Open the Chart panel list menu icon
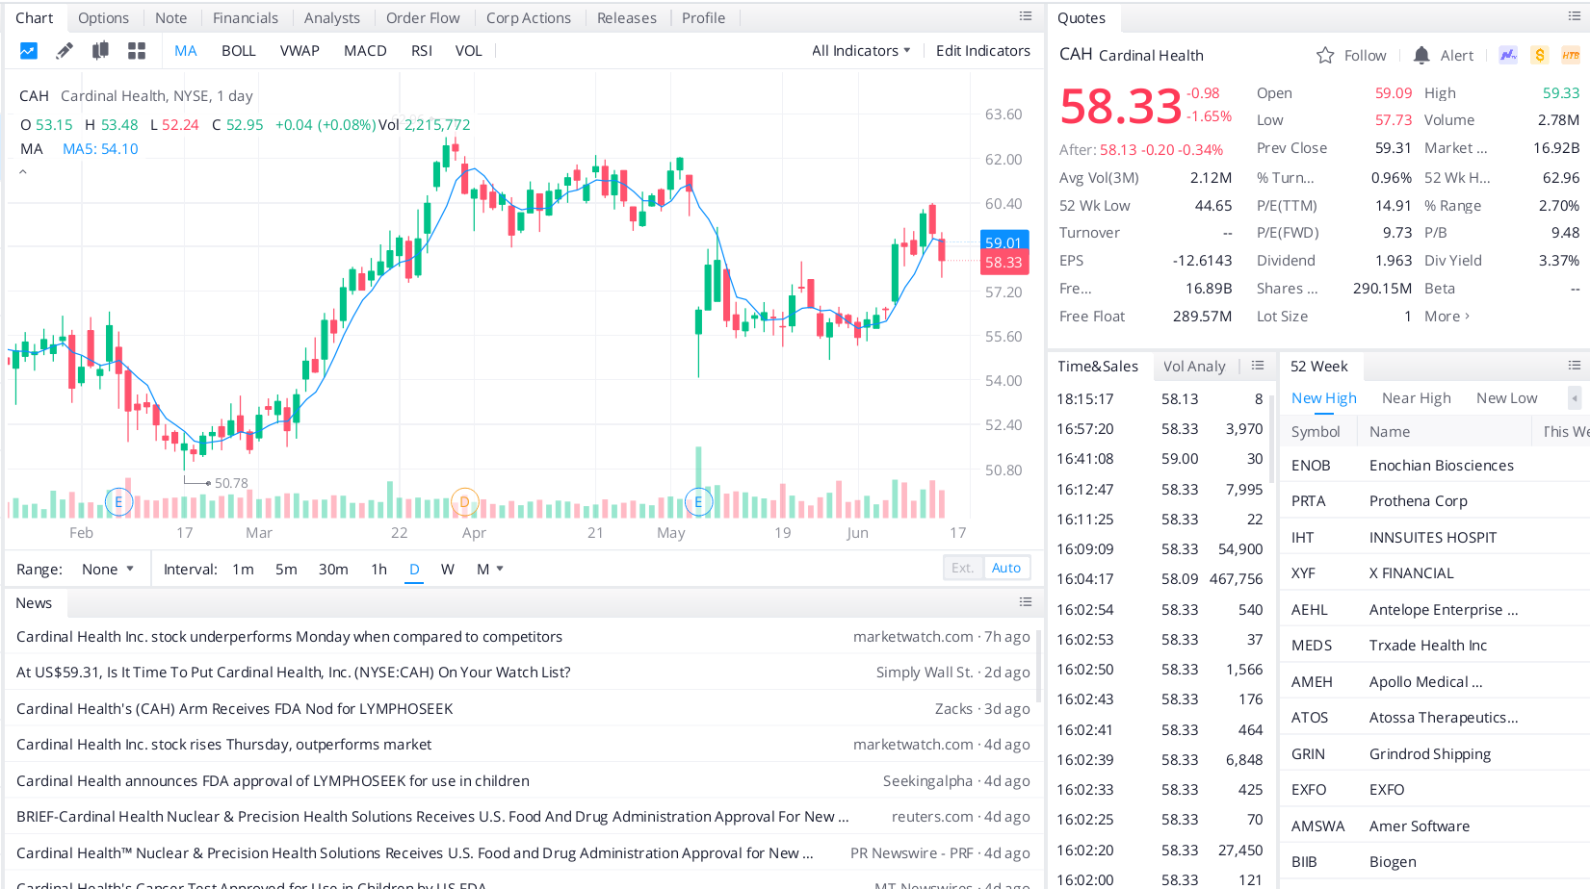The image size is (1590, 889). click(1026, 16)
